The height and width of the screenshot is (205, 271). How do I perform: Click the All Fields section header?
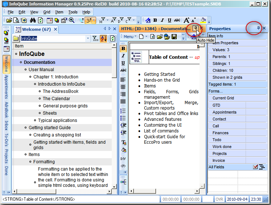216,167
